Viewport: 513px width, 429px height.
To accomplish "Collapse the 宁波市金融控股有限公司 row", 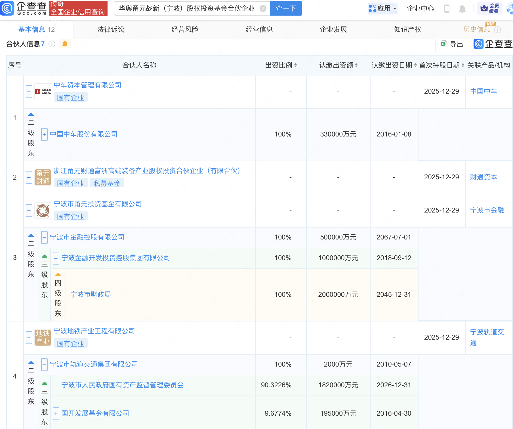I will click(x=44, y=237).
